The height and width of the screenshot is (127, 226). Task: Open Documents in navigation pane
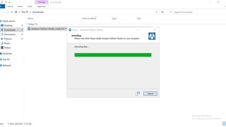(x=10, y=35)
